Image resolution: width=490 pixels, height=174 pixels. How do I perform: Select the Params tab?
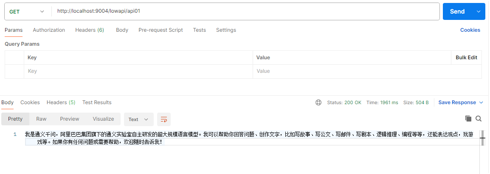coord(14,30)
